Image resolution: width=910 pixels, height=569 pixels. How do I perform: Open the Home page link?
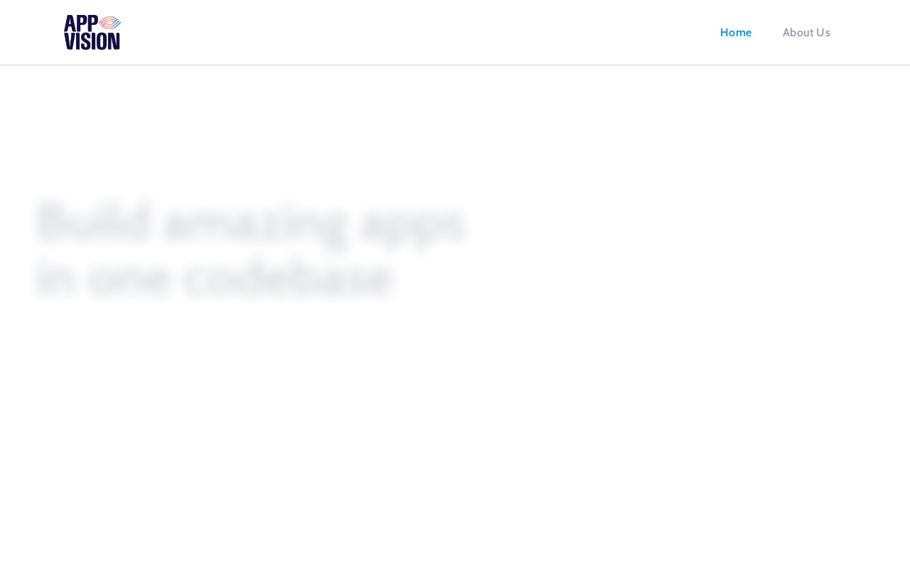click(x=736, y=33)
